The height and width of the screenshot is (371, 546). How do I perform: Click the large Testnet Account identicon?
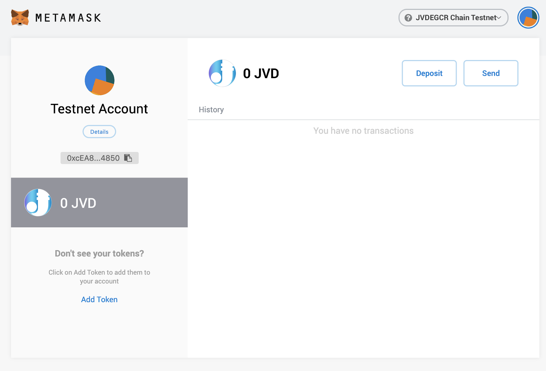[x=99, y=80]
